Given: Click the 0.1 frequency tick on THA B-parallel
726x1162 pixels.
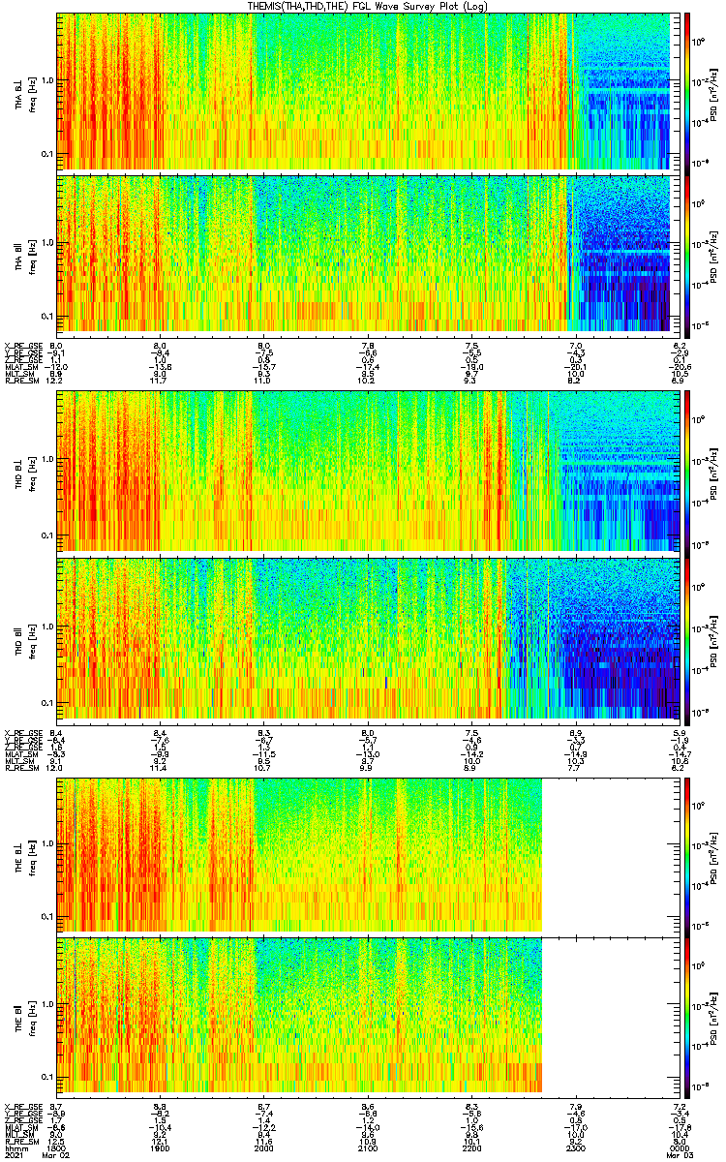Looking at the screenshot, I should [46, 317].
